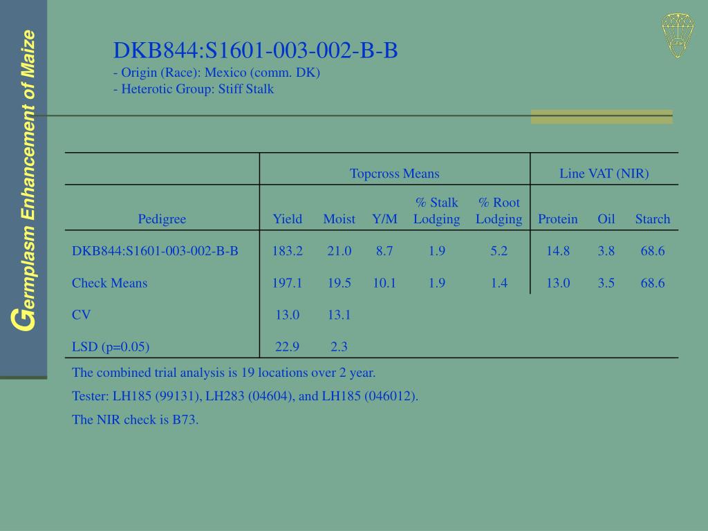The height and width of the screenshot is (531, 708).
Task: Click the root lodging value 5.2
Action: pos(499,251)
